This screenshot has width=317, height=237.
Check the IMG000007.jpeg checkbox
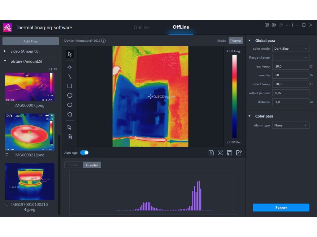[7, 105]
